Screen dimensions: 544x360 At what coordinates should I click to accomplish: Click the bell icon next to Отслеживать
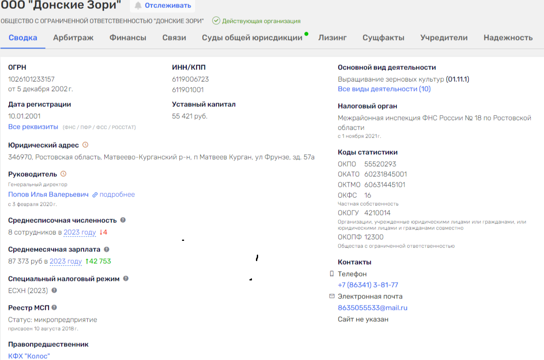pyautogui.click(x=138, y=6)
